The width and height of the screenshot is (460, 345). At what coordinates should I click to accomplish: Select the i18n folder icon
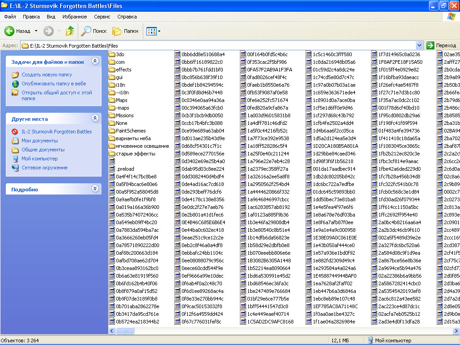pyautogui.click(x=112, y=85)
